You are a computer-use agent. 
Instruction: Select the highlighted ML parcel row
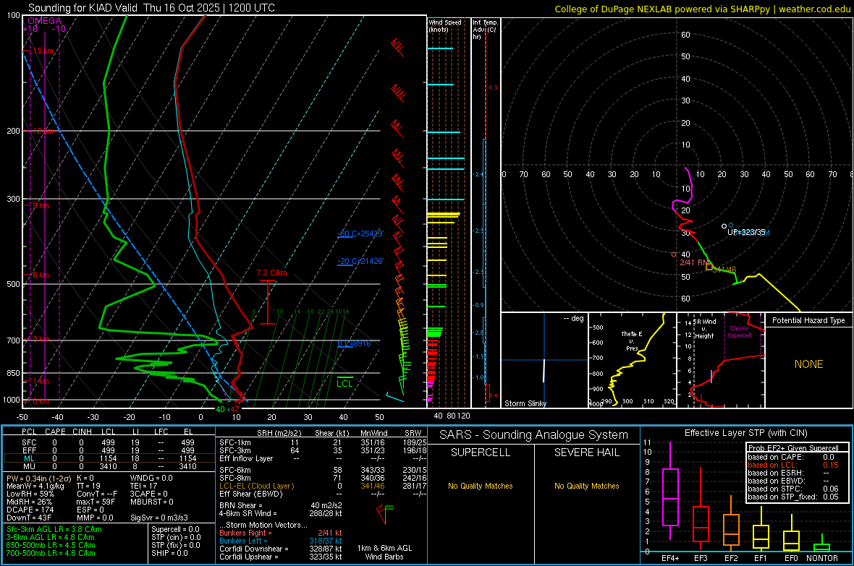tap(109, 458)
